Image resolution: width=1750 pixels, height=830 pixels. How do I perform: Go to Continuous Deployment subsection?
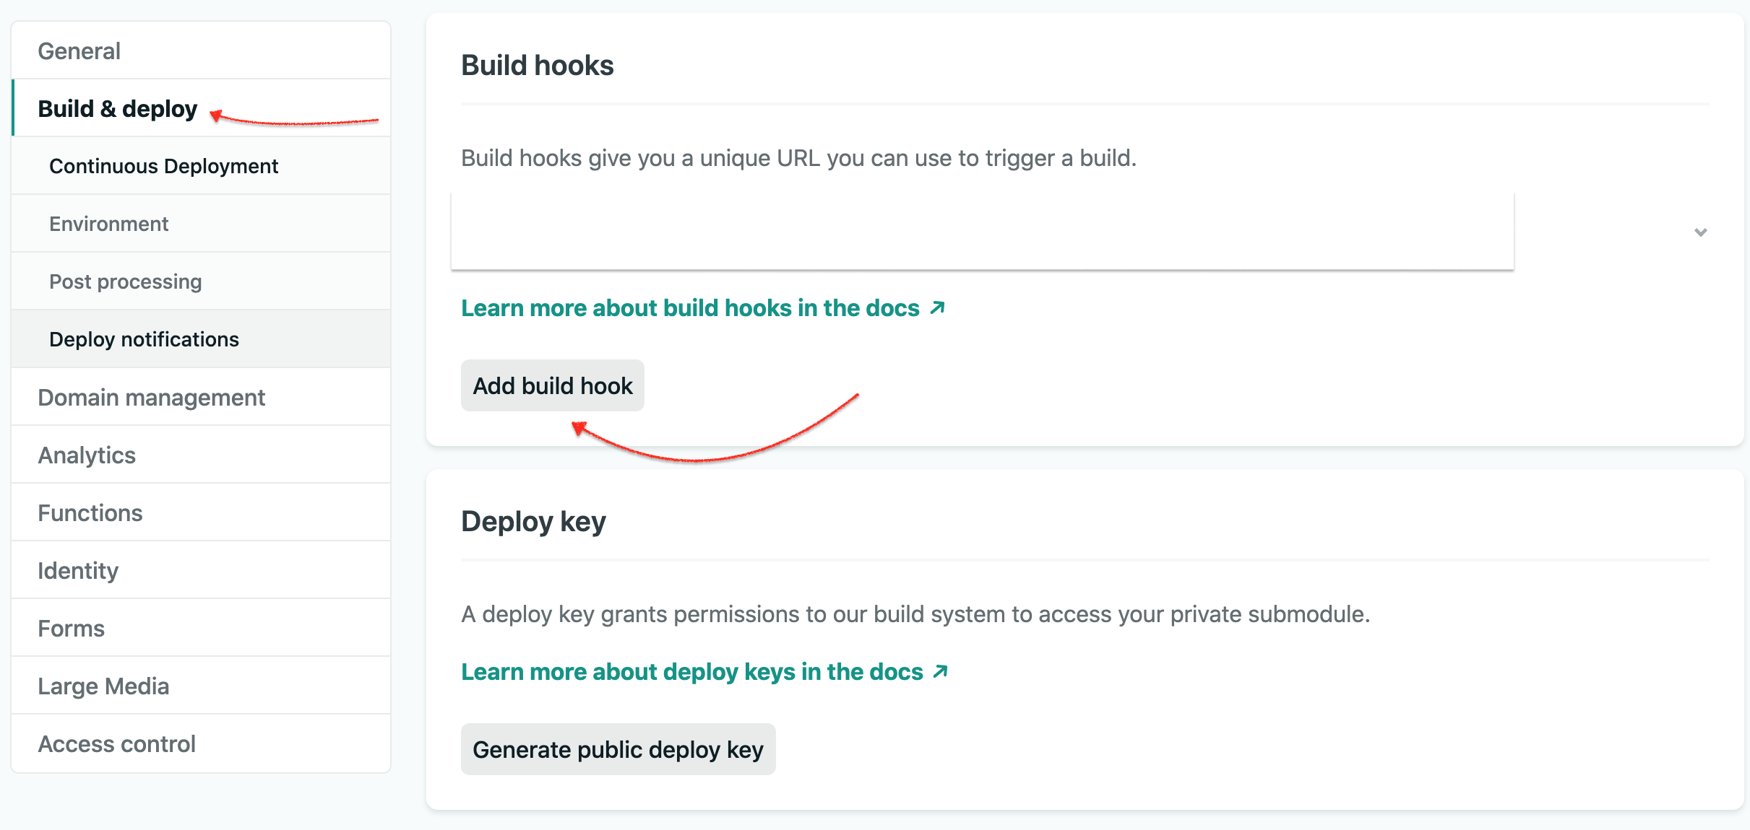click(x=201, y=166)
